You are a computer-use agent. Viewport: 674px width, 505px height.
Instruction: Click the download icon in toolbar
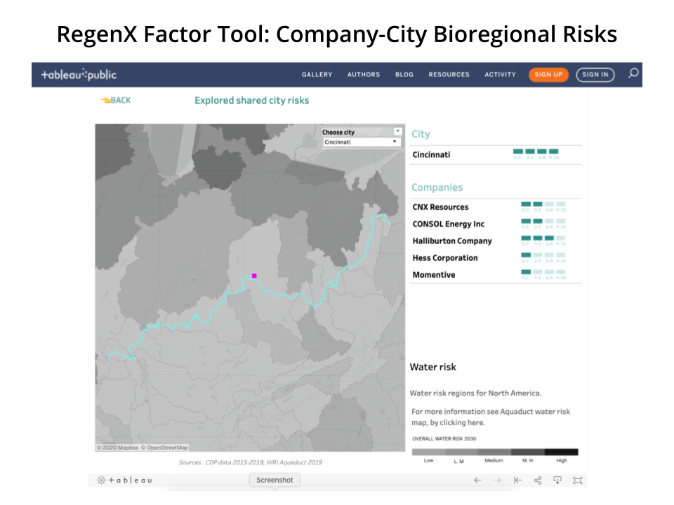pos(557,480)
